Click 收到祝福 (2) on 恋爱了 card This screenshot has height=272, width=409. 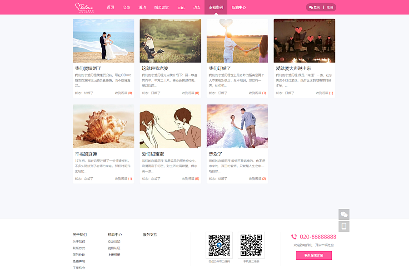(x=258, y=179)
